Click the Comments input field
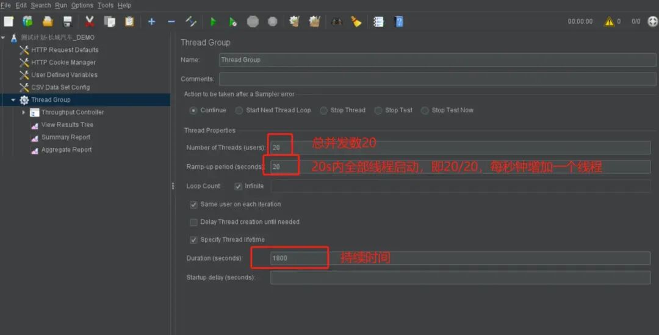 (x=438, y=79)
